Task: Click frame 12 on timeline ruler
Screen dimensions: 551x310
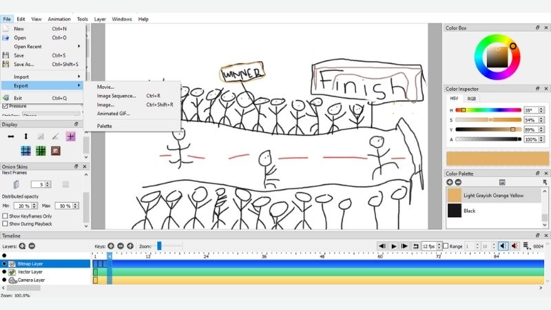Action: pos(148,256)
